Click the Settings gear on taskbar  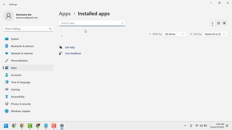(62, 126)
